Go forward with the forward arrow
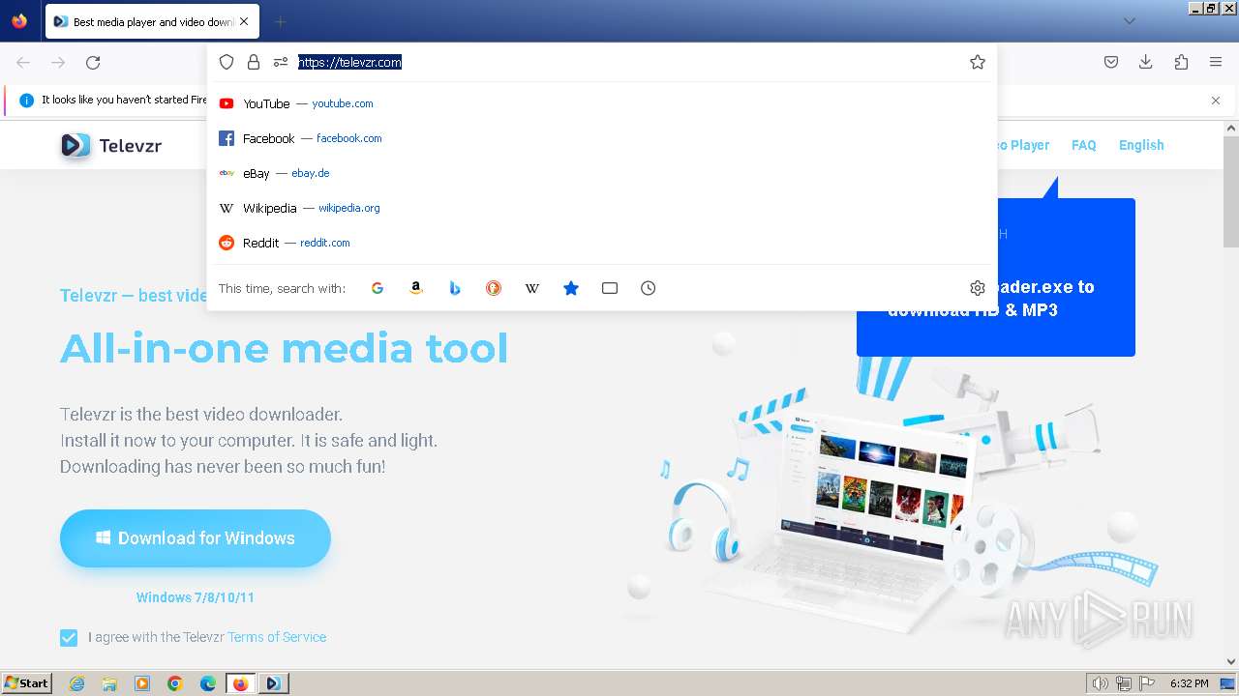 pyautogui.click(x=58, y=62)
